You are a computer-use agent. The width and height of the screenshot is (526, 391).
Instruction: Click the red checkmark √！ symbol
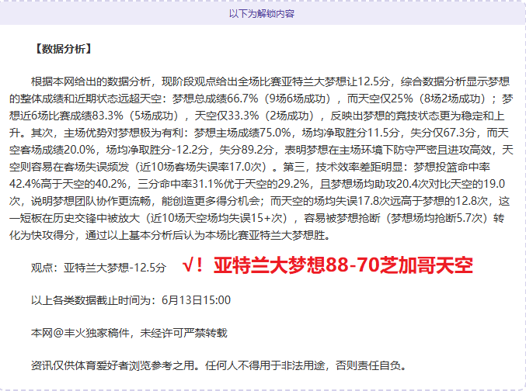193,265
